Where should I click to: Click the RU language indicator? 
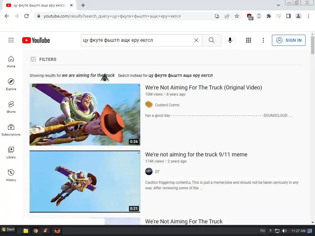click(263, 231)
